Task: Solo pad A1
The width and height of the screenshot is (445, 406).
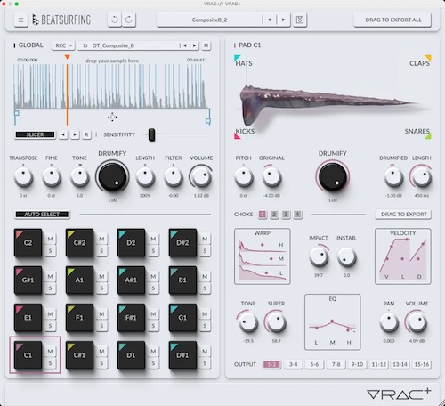Action: 101,288
